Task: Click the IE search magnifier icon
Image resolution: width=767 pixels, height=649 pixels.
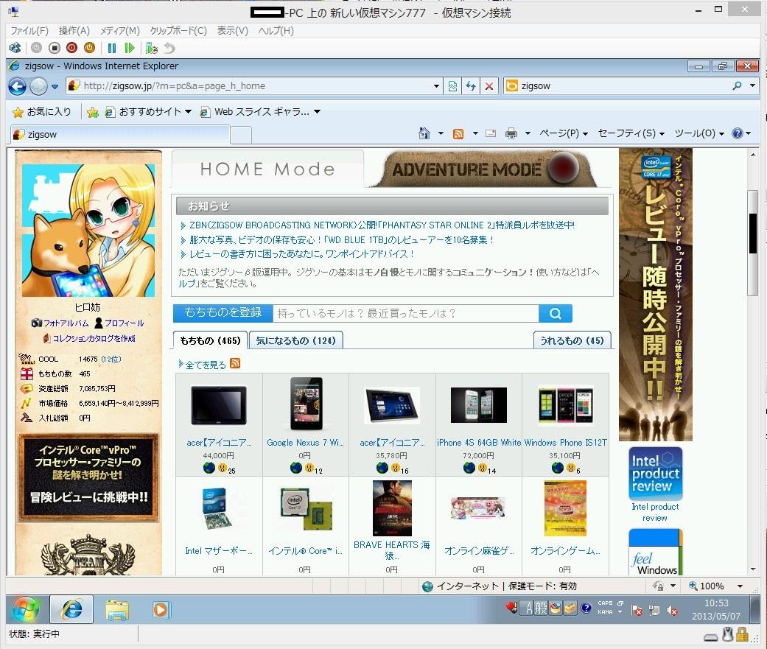Action: coord(737,86)
